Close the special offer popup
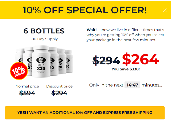Viewport: 171px width, 121px height. [165, 10]
